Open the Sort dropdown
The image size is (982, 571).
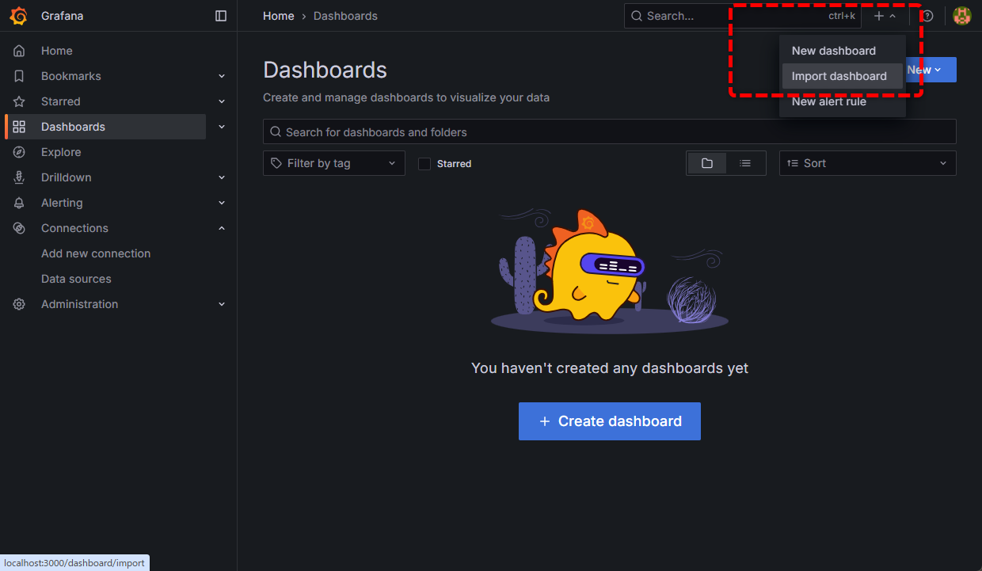click(x=868, y=163)
